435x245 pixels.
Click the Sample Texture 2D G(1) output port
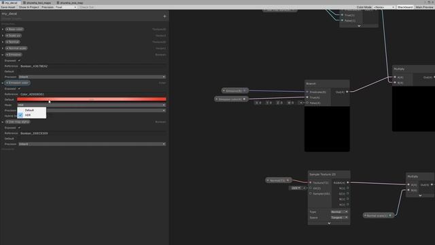347,193
